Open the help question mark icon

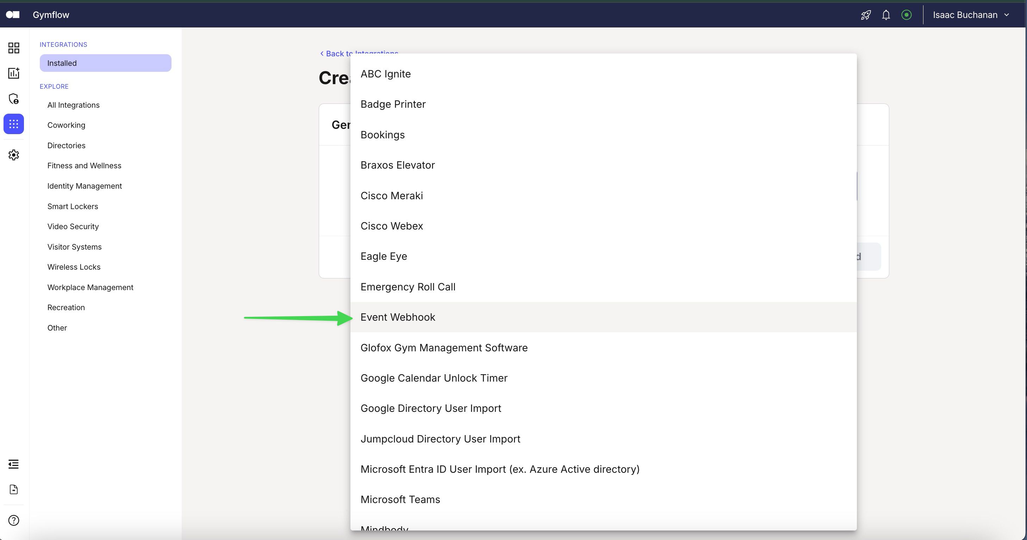(13, 521)
